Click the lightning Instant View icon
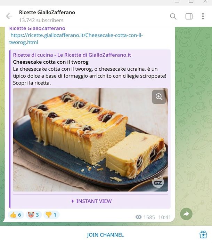 (x=72, y=201)
